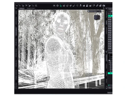Collapse the root tree node in Parameters

[108, 60]
